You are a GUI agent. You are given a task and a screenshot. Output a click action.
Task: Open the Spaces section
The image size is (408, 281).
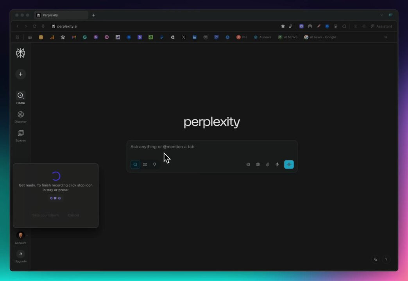point(21,136)
